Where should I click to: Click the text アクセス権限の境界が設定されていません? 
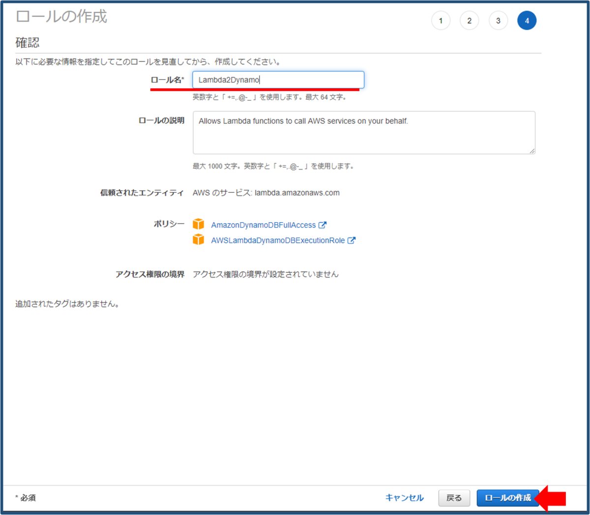(265, 274)
